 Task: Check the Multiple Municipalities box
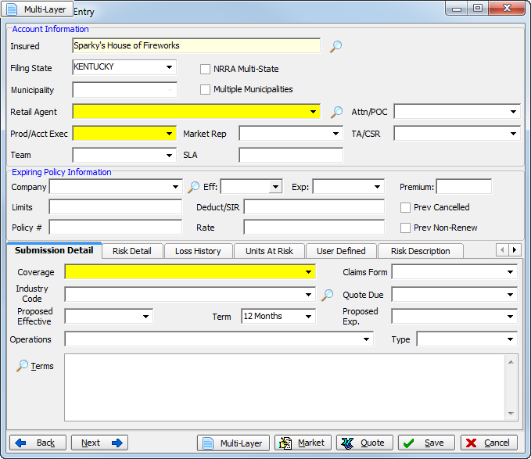point(206,89)
